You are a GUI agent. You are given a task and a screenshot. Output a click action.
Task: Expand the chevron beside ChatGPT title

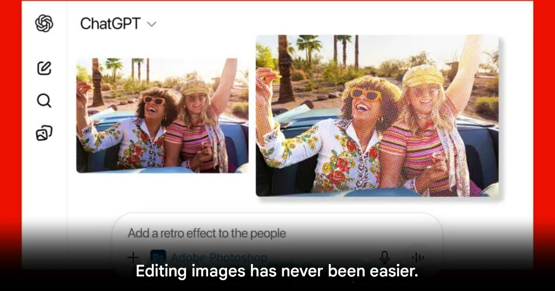pyautogui.click(x=152, y=24)
